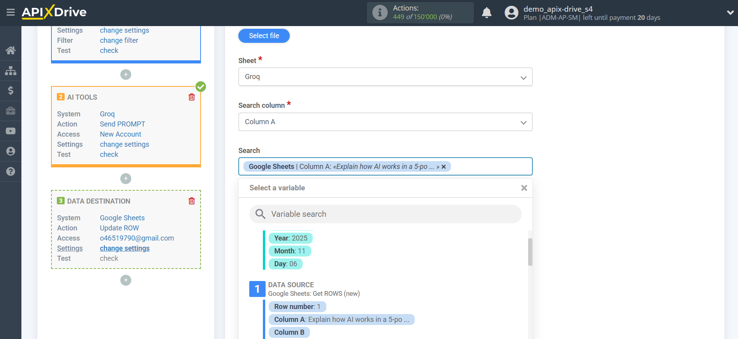Open the help question mark icon
The height and width of the screenshot is (339, 738).
pyautogui.click(x=11, y=172)
